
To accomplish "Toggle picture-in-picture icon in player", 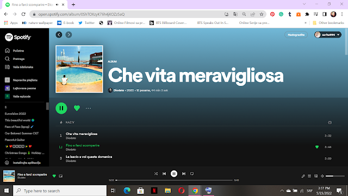I will [x=61, y=176].
